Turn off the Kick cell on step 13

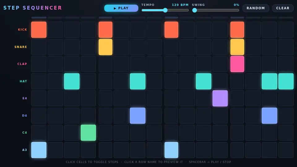(x=237, y=30)
